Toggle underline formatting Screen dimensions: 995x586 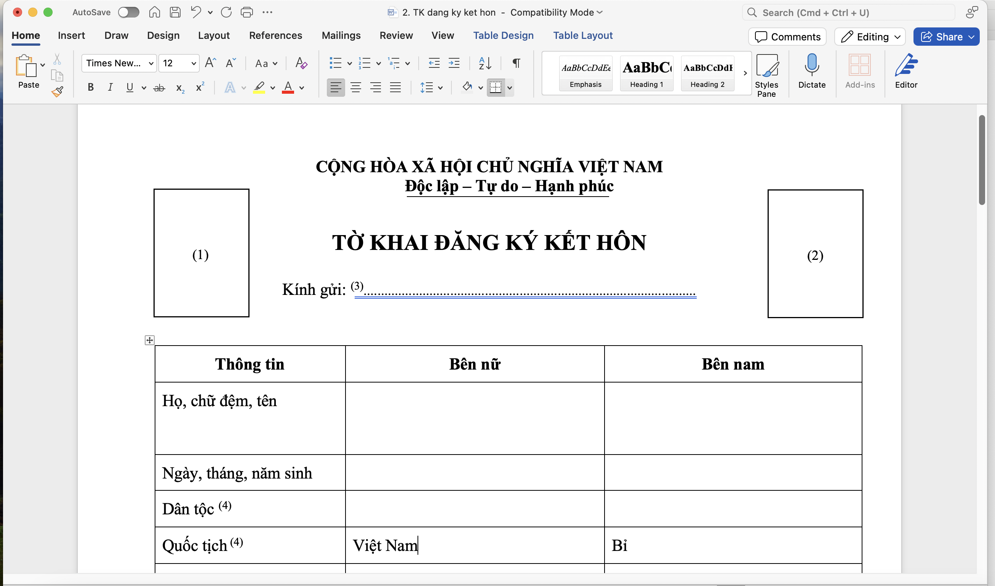(130, 87)
